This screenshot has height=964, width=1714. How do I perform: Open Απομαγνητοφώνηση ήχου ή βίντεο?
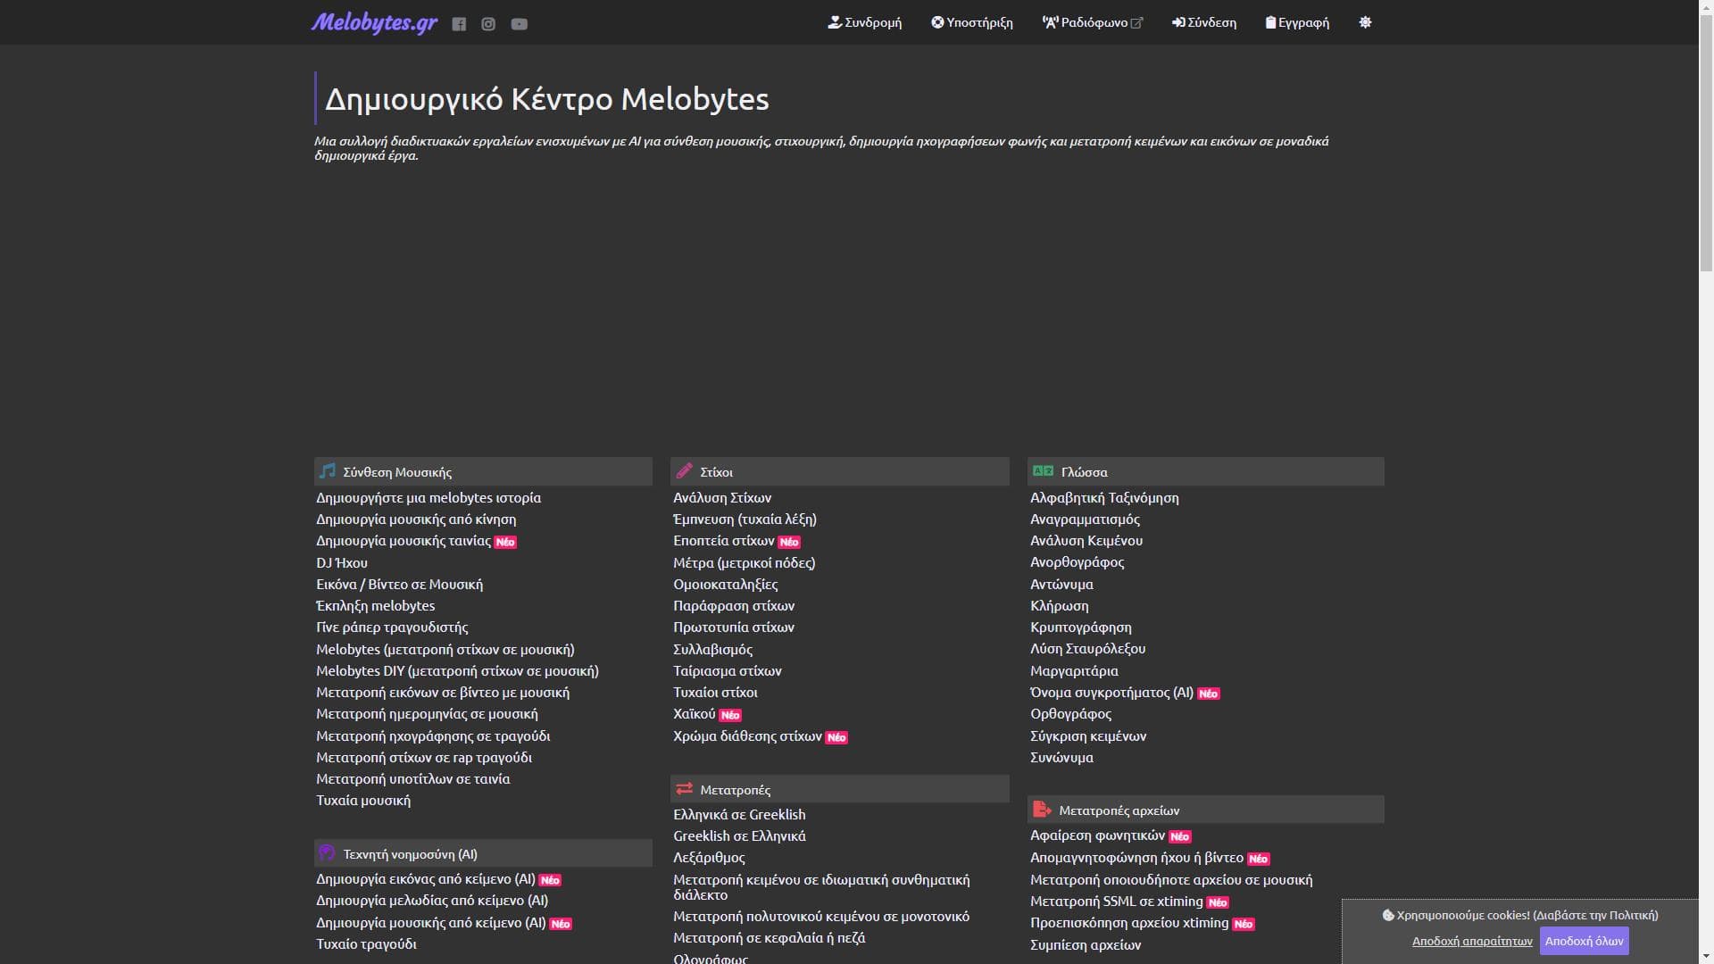coord(1136,858)
